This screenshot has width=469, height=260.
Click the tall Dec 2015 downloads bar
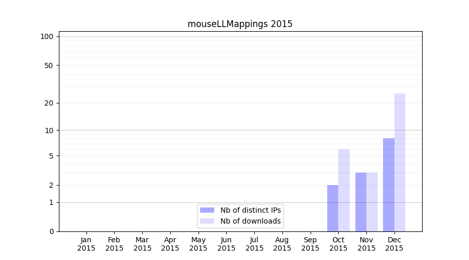(x=400, y=162)
